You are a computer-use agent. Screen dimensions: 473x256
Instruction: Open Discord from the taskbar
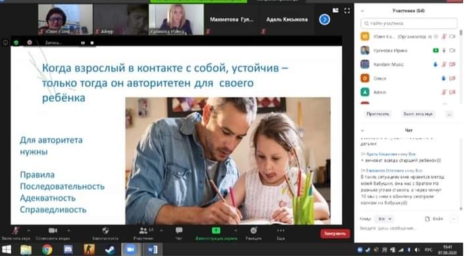tap(68, 249)
